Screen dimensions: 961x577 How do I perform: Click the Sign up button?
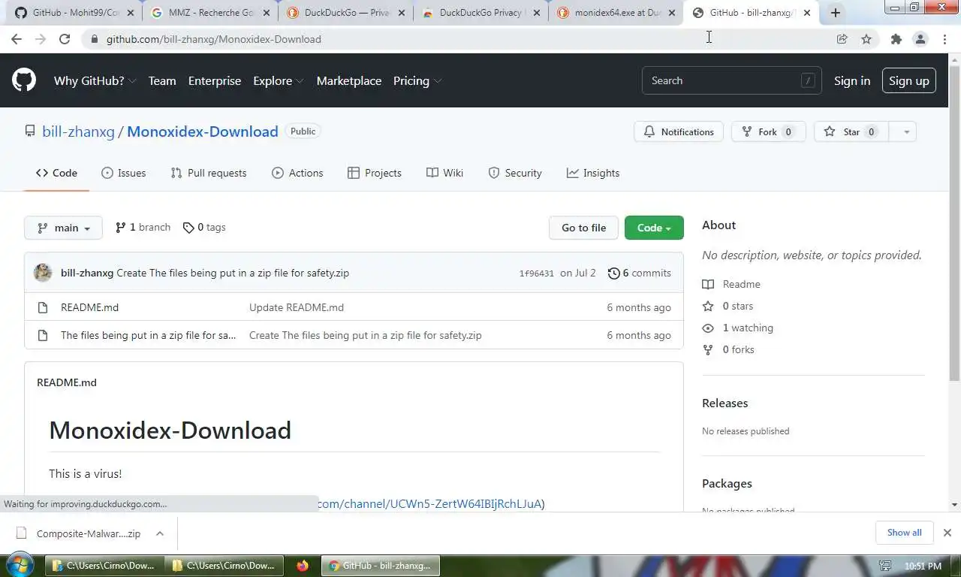pos(909,80)
